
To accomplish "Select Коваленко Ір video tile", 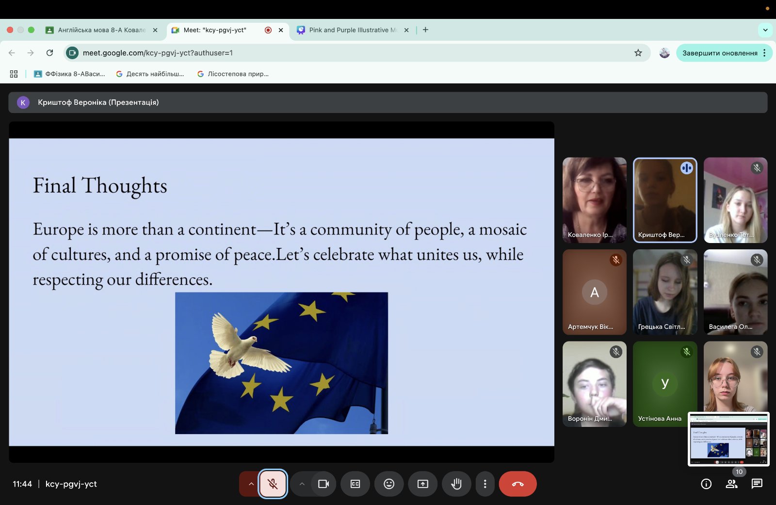I will pos(594,200).
